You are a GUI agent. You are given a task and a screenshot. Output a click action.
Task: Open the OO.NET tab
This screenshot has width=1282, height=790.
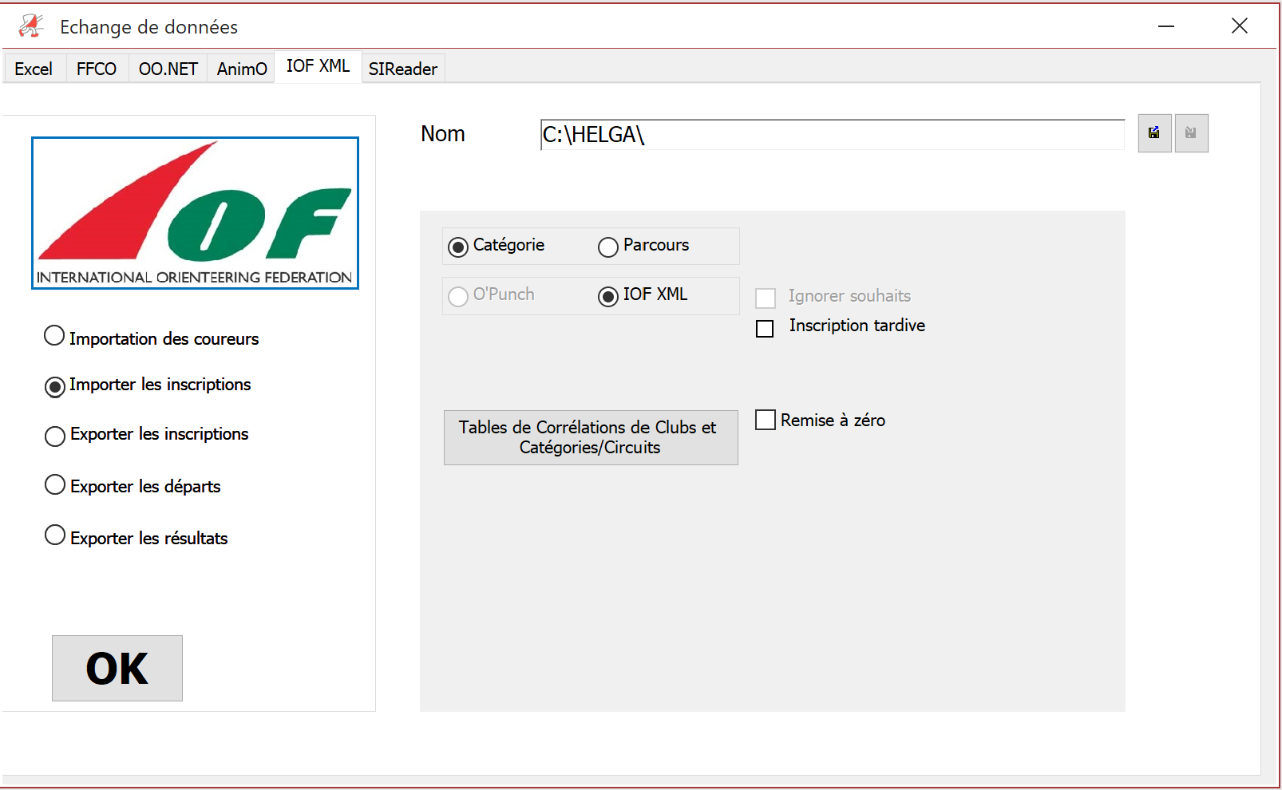(168, 69)
